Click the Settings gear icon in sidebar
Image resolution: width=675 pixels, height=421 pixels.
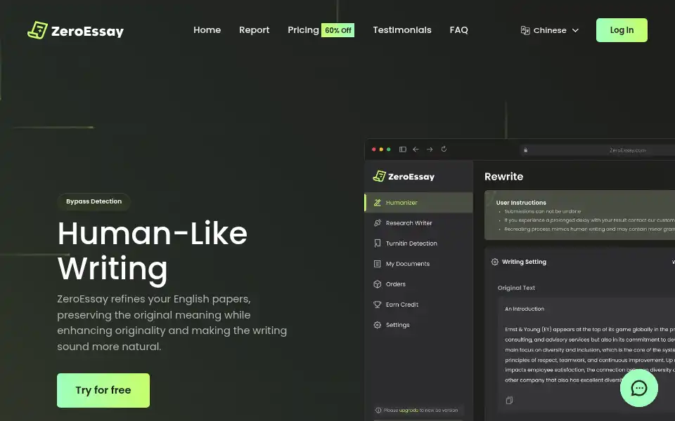(377, 325)
